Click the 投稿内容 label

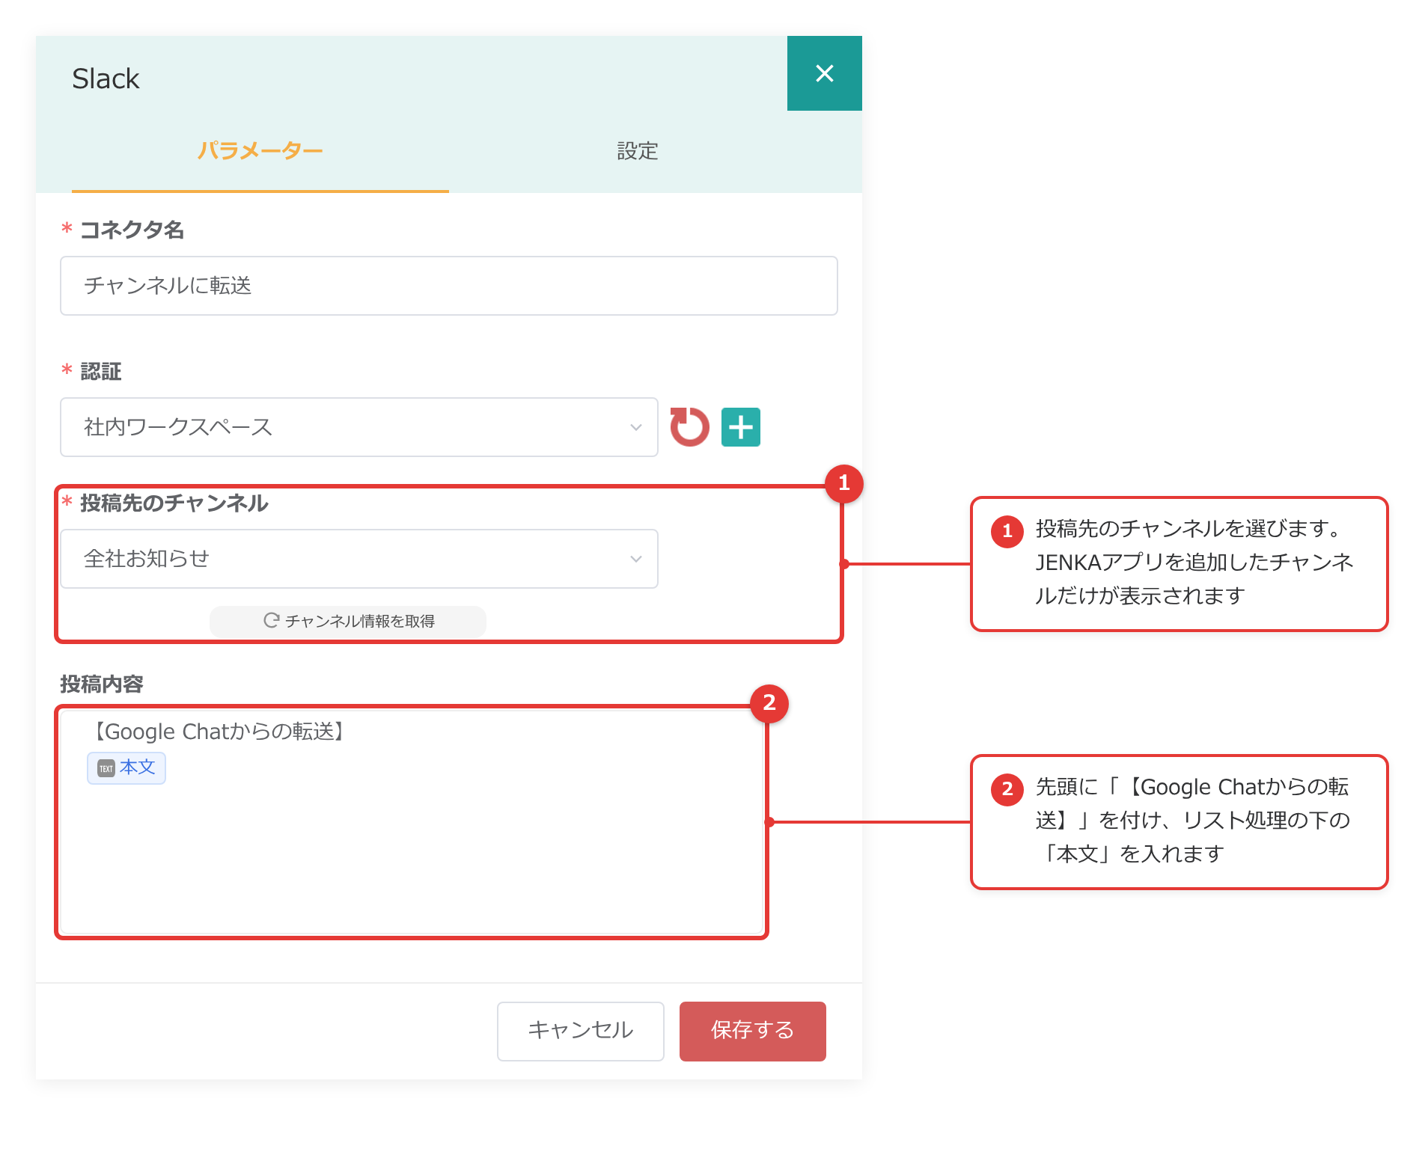pyautogui.click(x=102, y=684)
